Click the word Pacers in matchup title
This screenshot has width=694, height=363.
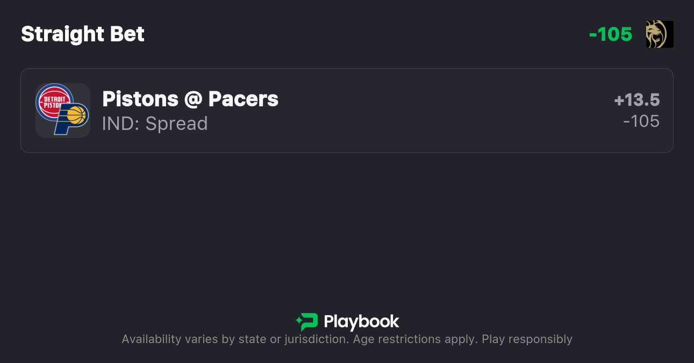pyautogui.click(x=244, y=99)
